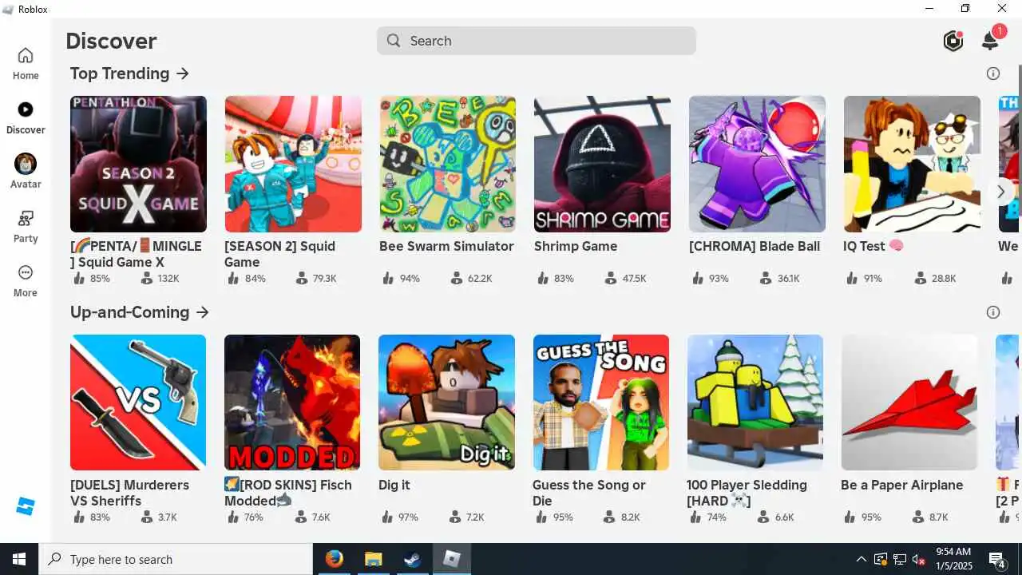The height and width of the screenshot is (575, 1022).
Task: Click the Roblox taskbar icon
Action: click(x=453, y=559)
